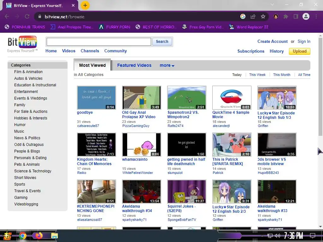323x242 pixels.
Task: Click the Sign In link
Action: point(304,41)
